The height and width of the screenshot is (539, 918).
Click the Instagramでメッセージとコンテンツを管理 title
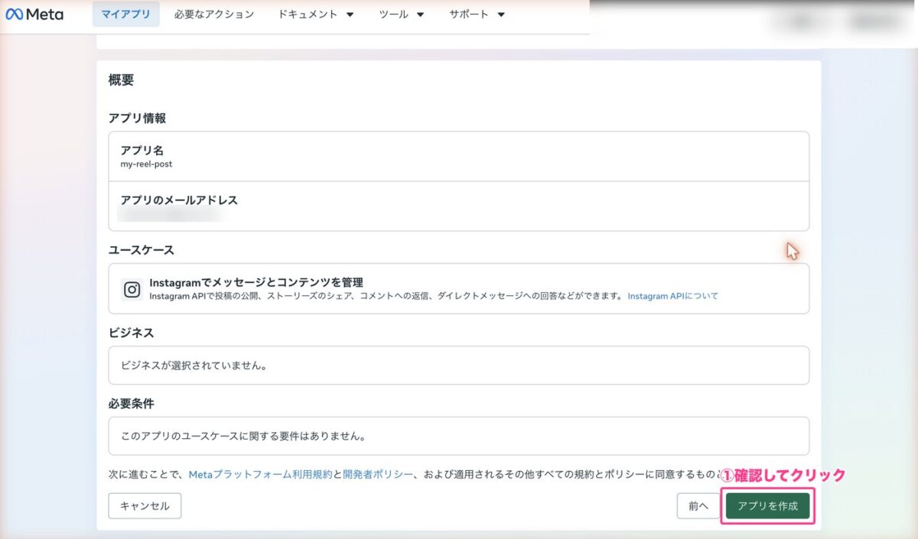tap(256, 282)
